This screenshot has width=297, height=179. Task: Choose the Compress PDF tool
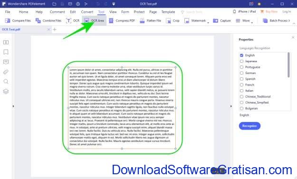tap(122, 20)
